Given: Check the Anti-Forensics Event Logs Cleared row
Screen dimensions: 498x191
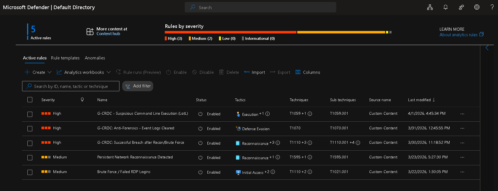Looking at the screenshot, I should tap(30, 129).
